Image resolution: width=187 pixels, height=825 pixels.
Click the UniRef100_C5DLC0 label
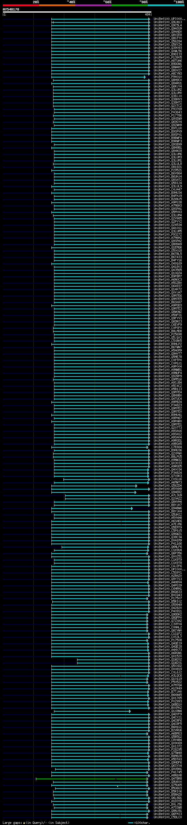click(167, 817)
